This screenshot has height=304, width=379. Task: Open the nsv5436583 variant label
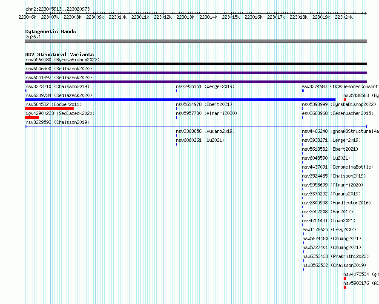361,95
